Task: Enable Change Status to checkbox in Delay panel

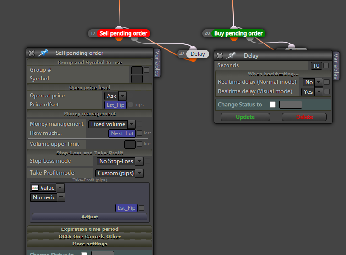Action: (x=272, y=105)
